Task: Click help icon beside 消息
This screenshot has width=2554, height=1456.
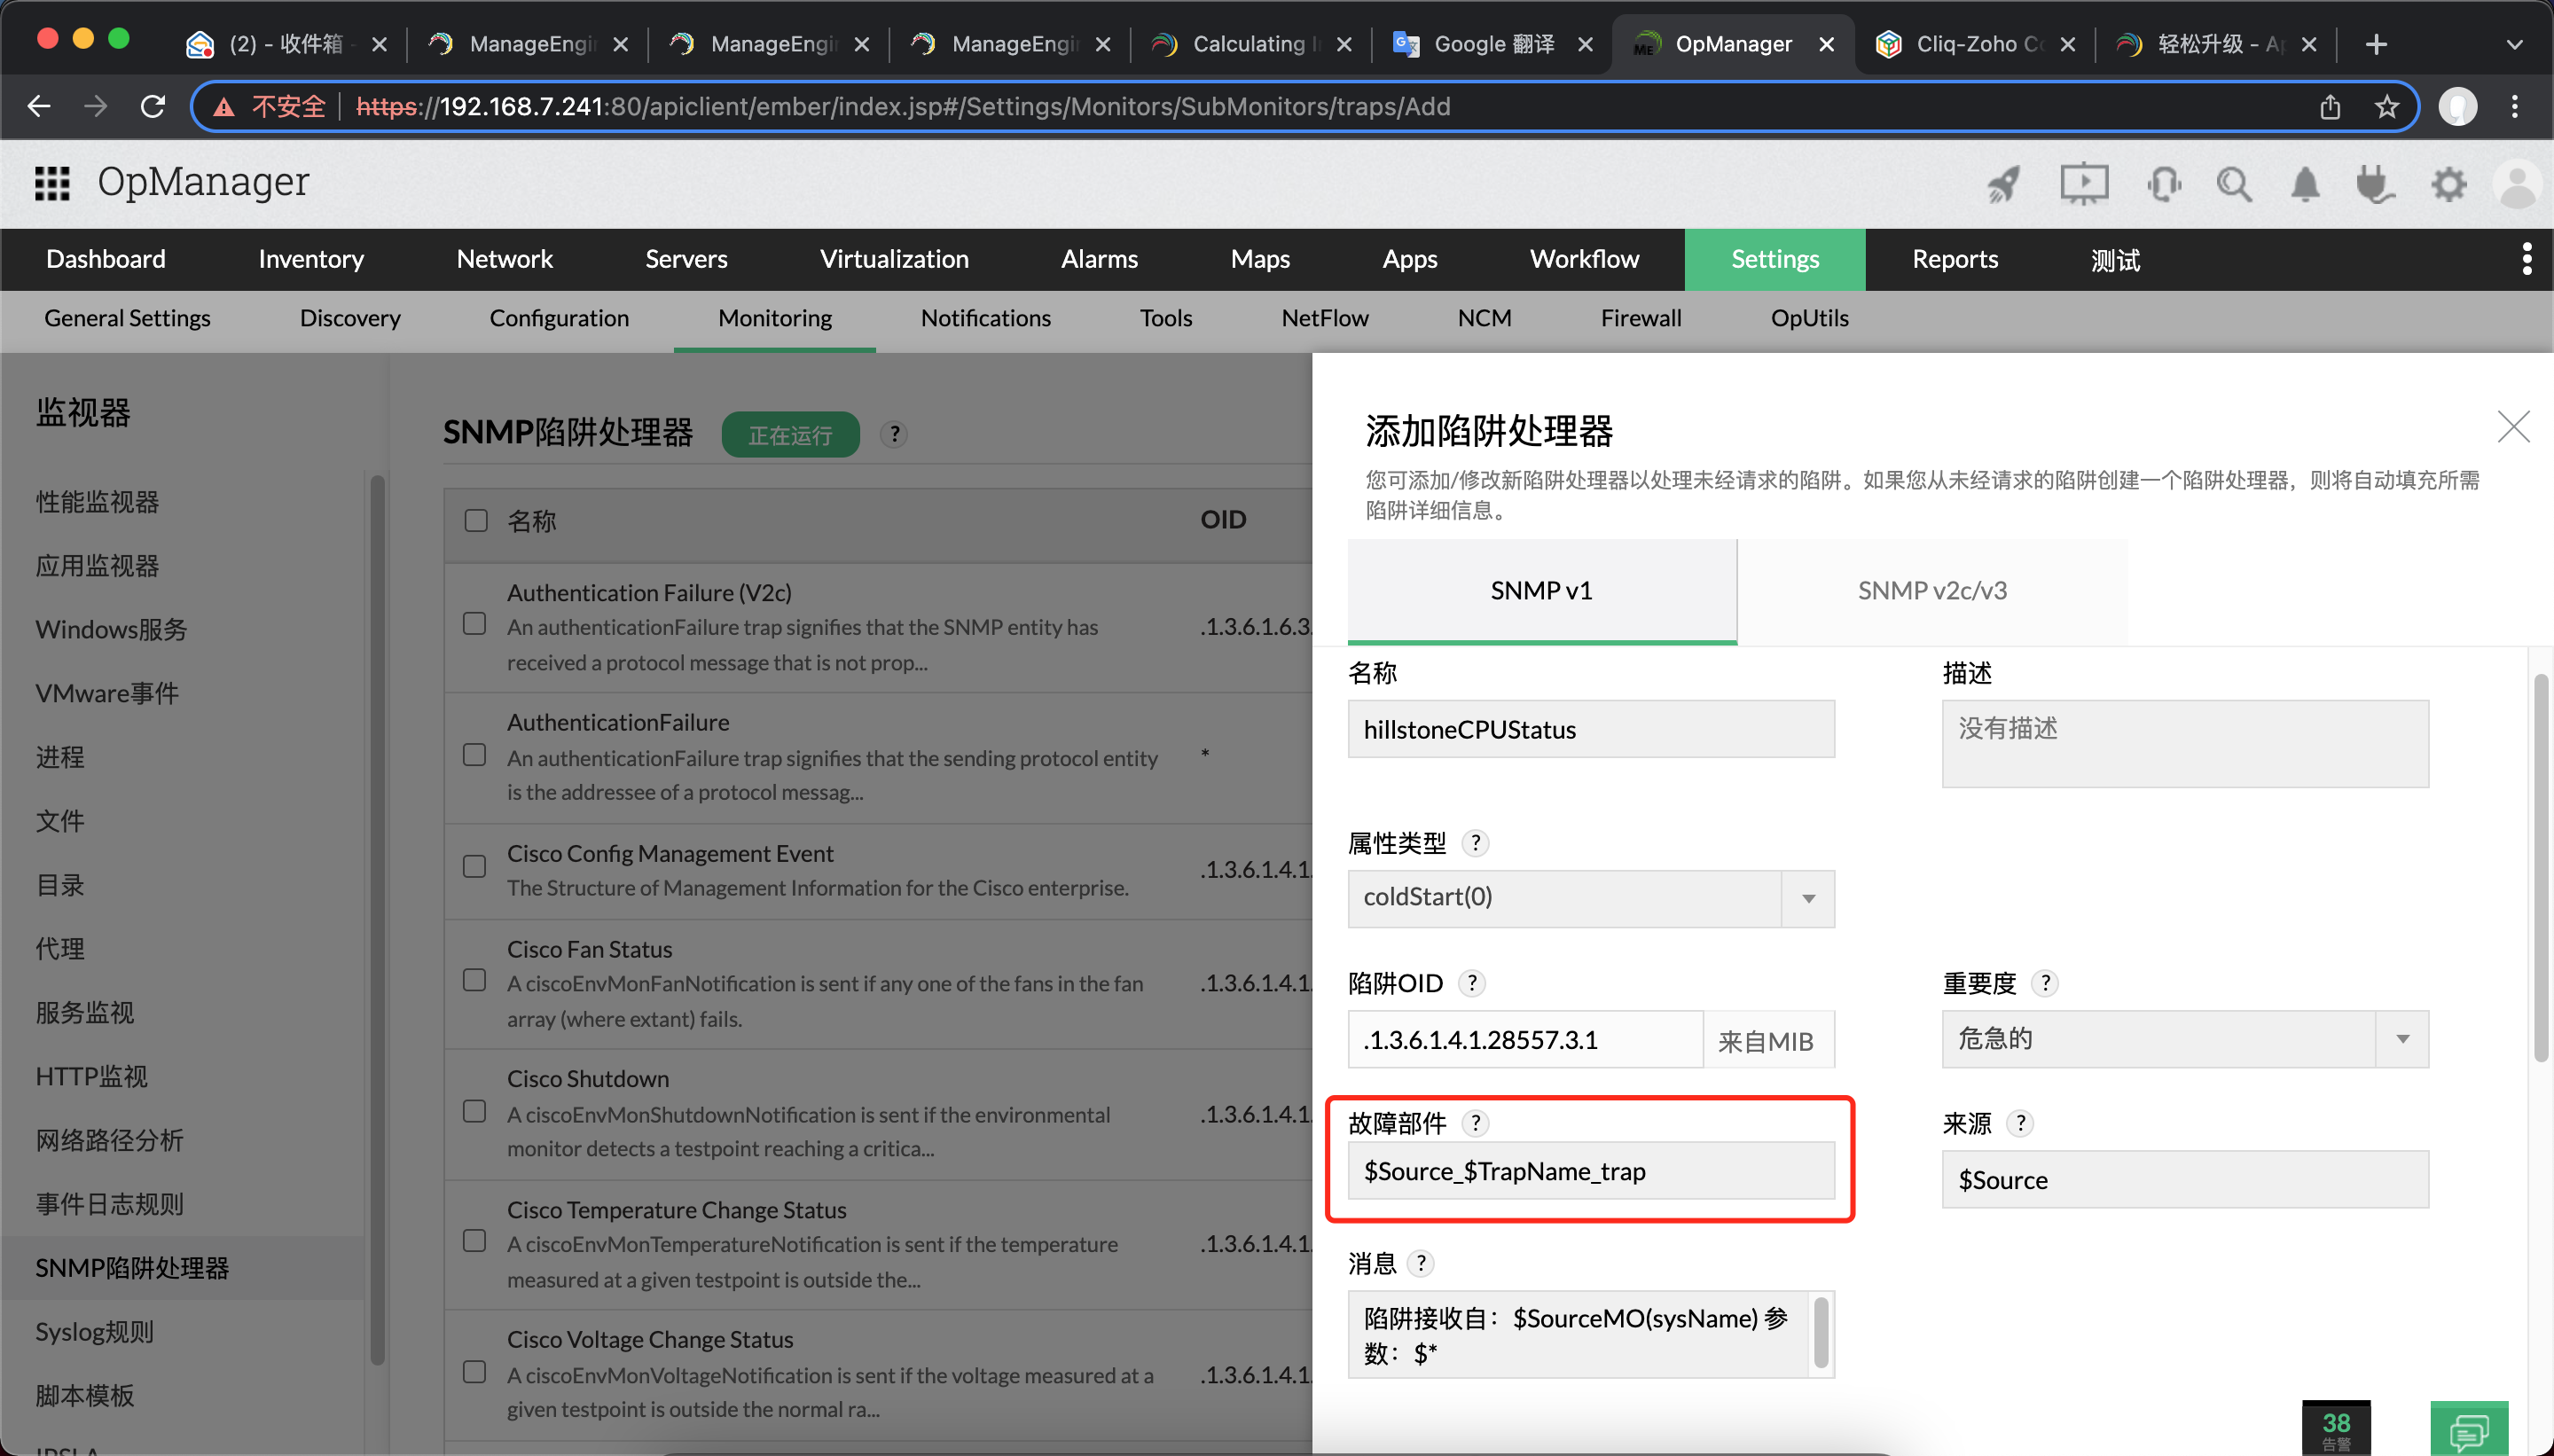Action: pos(1420,1263)
